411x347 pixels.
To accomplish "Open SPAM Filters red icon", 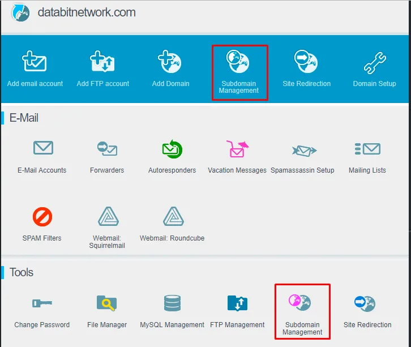I will 42,216.
